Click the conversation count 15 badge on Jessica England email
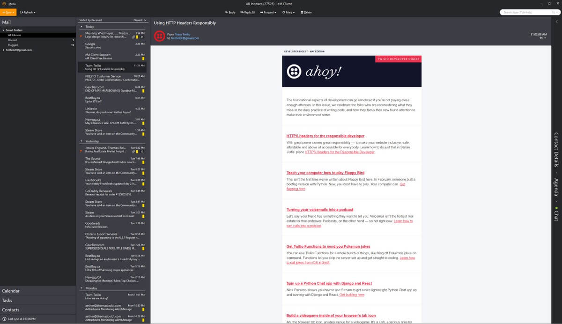The image size is (562, 324). (x=141, y=152)
